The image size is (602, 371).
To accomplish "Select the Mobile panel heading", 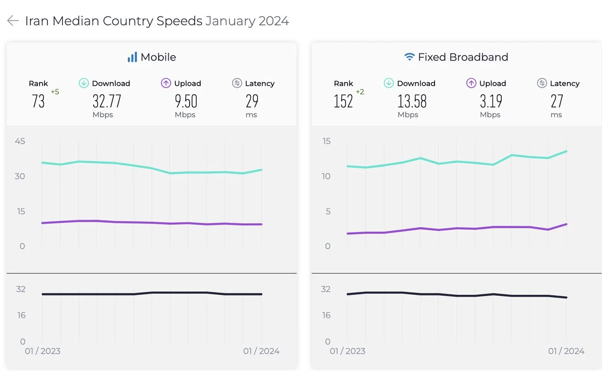I will pyautogui.click(x=158, y=57).
